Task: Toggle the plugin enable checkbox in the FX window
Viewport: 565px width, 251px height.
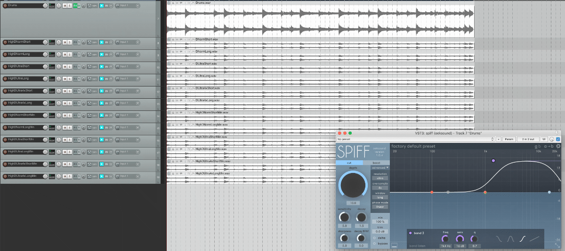Action: pos(558,139)
